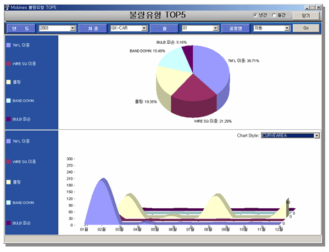Open the Chart Style CURVEAREA dropdown
Viewport: 329px width, 252px height.
point(316,136)
